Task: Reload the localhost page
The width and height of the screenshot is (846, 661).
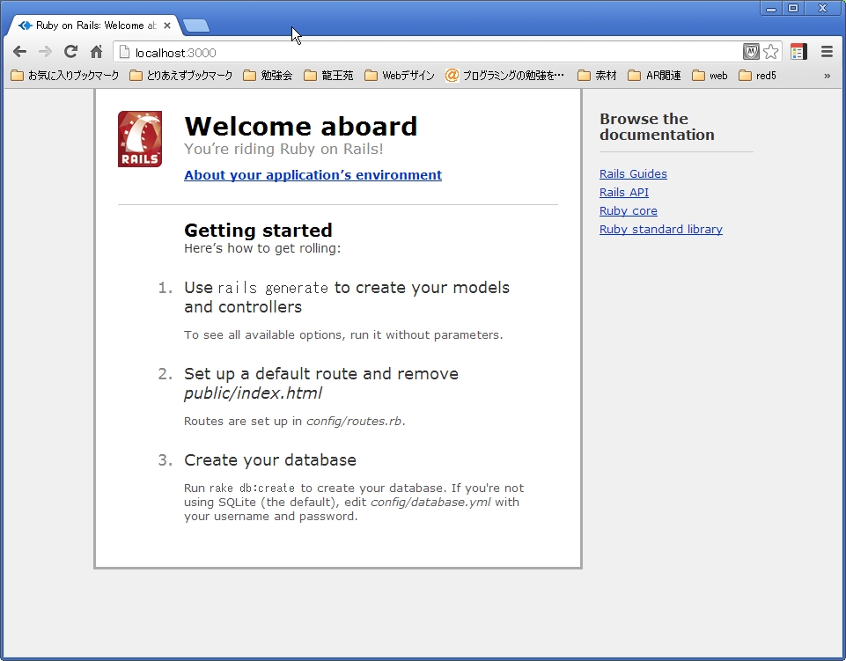Action: (70, 52)
